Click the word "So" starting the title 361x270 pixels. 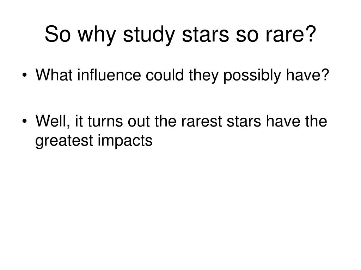57,34
